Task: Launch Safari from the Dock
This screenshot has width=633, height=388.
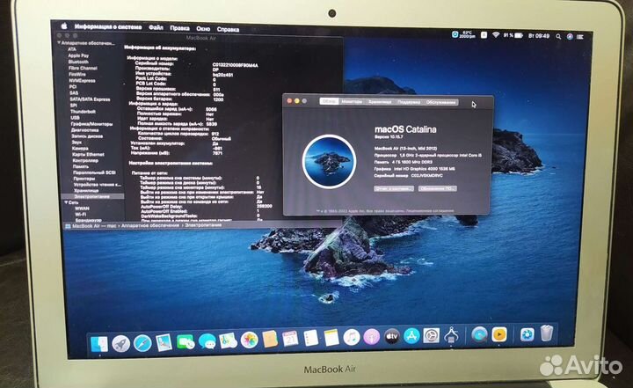Action: coord(142,343)
